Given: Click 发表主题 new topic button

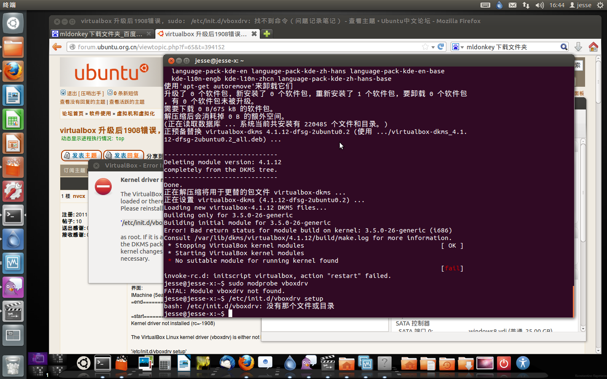Looking at the screenshot, I should [x=81, y=155].
